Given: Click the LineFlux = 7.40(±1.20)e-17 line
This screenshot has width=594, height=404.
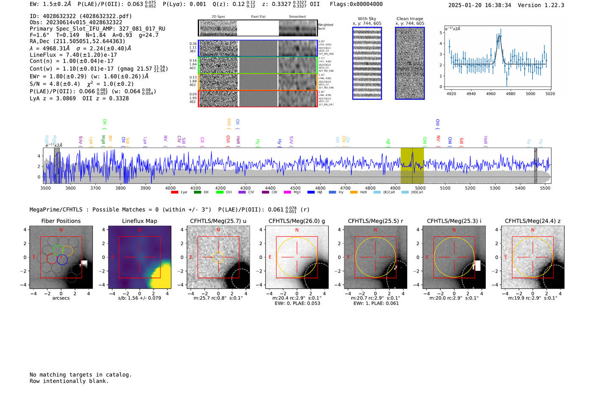Looking at the screenshot, I should click(73, 55).
